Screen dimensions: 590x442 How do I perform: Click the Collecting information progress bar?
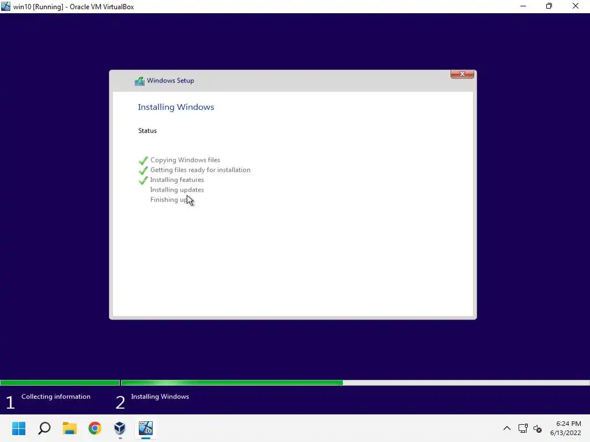click(x=60, y=383)
